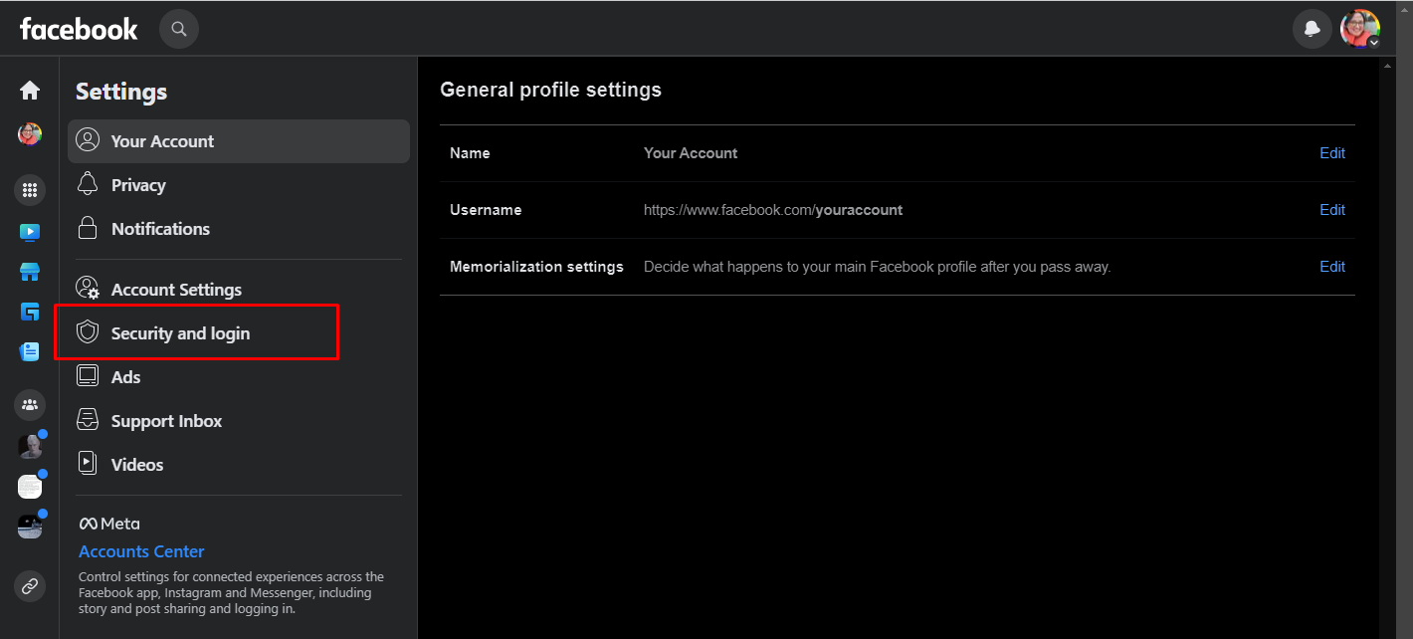Open the Marketplace storefront icon

[x=30, y=272]
